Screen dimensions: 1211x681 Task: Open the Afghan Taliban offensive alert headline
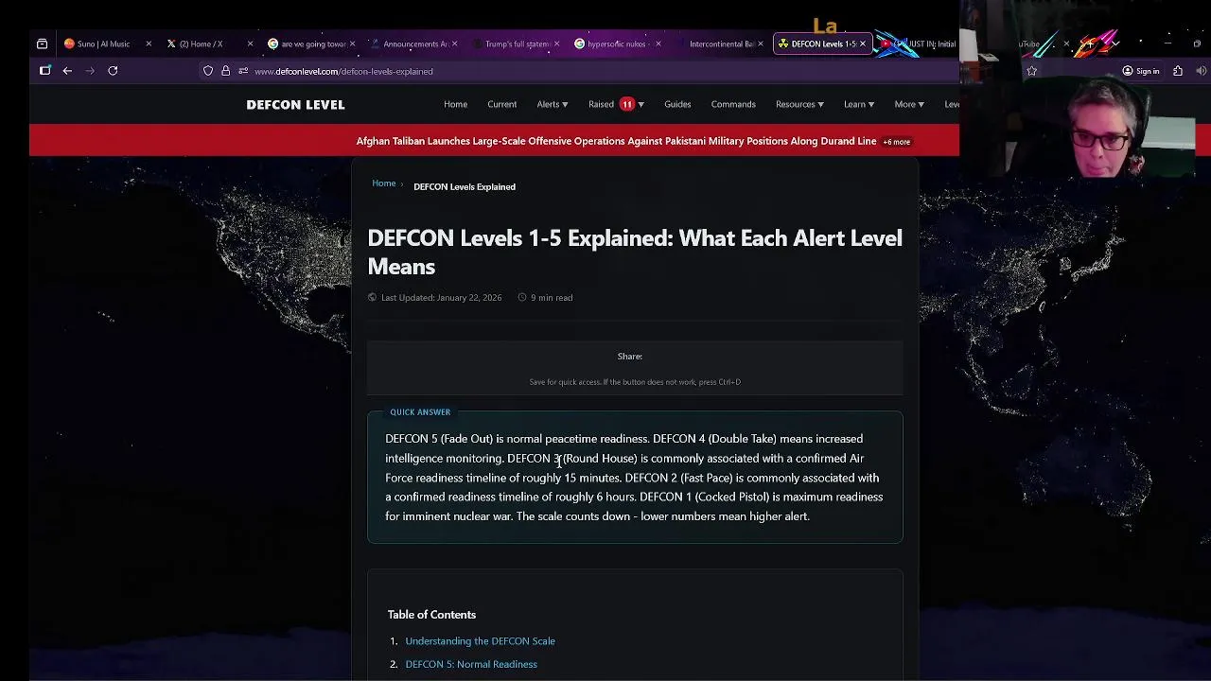click(x=616, y=141)
